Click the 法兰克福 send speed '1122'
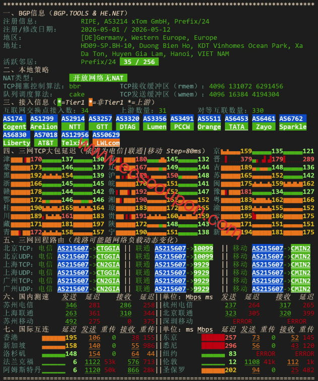The height and width of the screenshot is (381, 318). (x=93, y=362)
